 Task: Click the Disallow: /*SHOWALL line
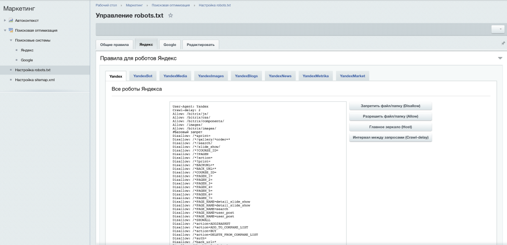[x=192, y=220]
